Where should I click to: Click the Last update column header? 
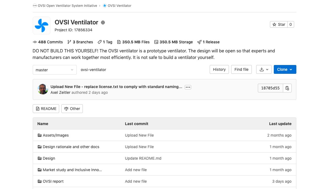(280, 124)
